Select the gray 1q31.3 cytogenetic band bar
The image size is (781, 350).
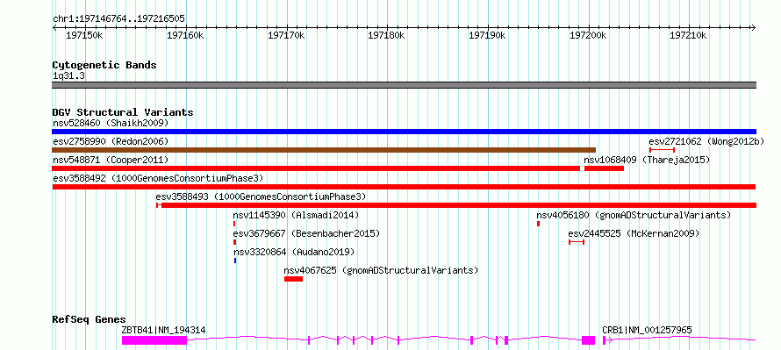click(x=404, y=85)
